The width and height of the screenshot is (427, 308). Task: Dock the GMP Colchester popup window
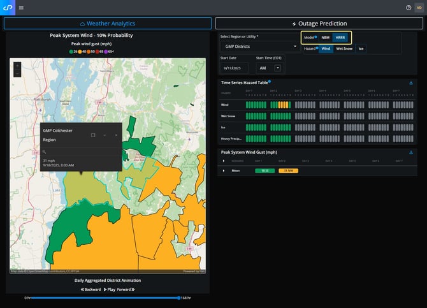93,135
